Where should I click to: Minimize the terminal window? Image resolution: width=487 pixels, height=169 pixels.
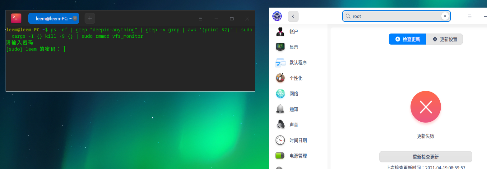point(216,19)
